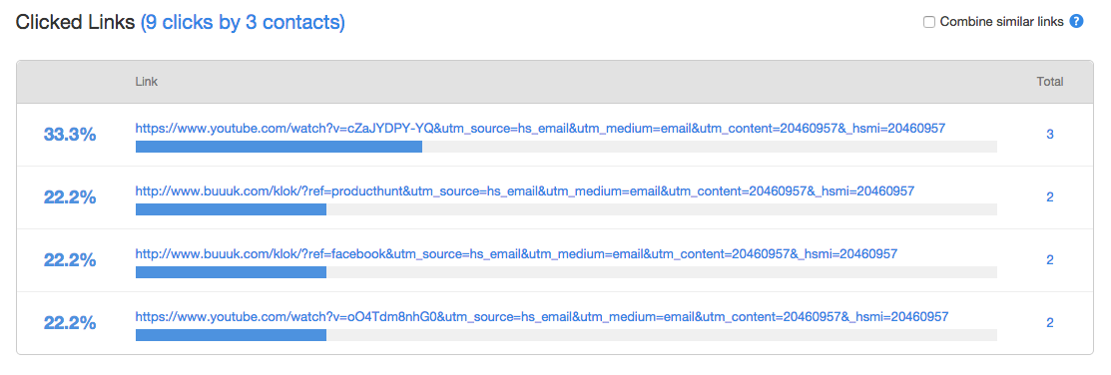Click the blue help question mark icon

click(x=1077, y=21)
